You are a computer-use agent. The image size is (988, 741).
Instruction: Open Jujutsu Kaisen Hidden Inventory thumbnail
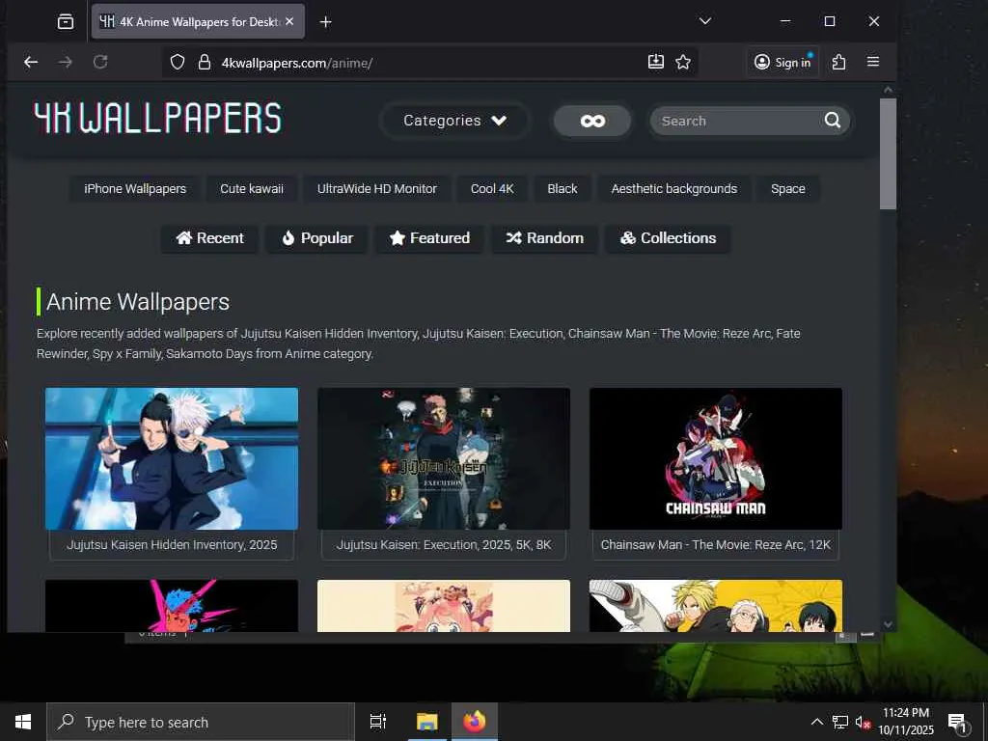pos(172,458)
